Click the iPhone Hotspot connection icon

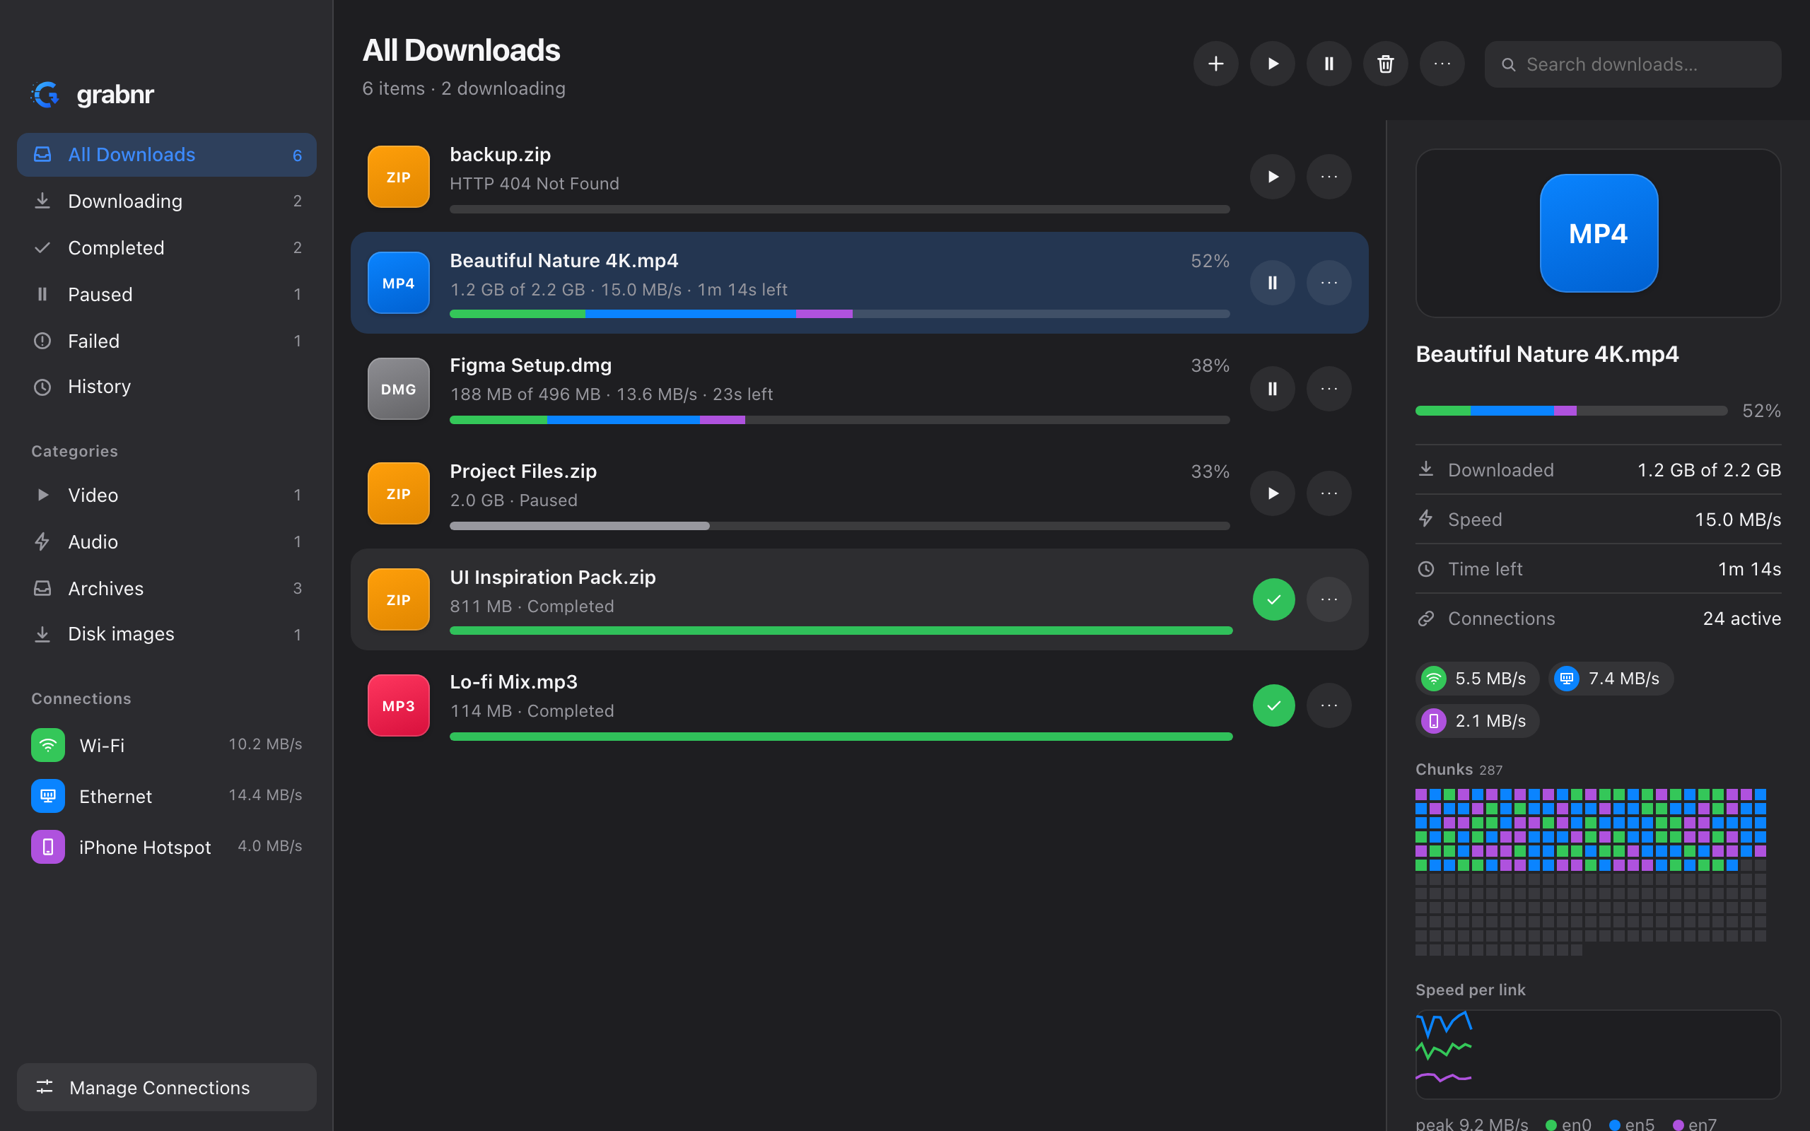point(48,847)
